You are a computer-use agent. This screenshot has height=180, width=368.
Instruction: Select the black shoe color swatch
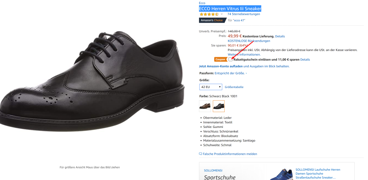tap(218, 106)
